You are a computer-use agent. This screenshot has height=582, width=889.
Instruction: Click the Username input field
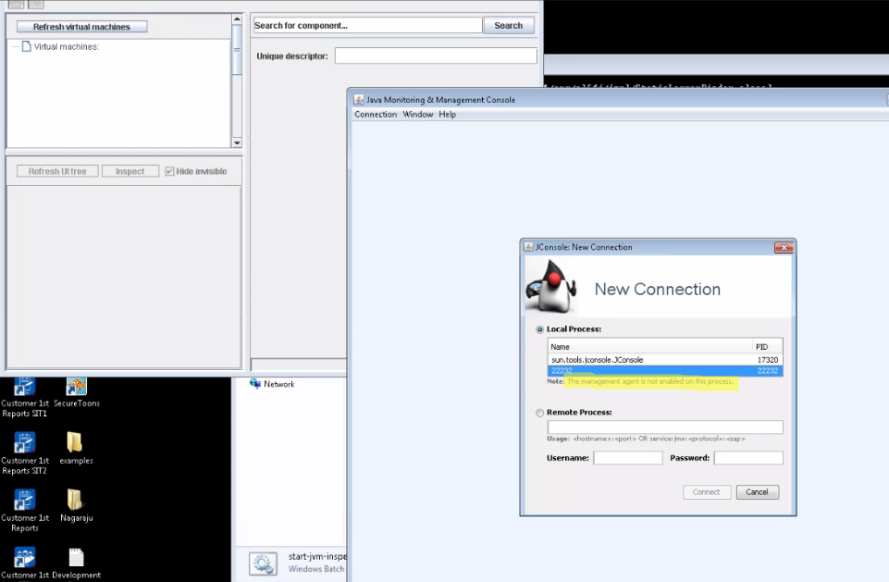coord(627,458)
